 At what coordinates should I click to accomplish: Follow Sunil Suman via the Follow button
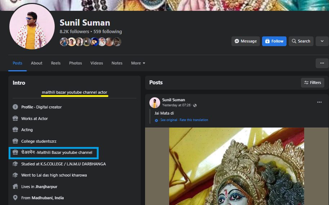[274, 41]
